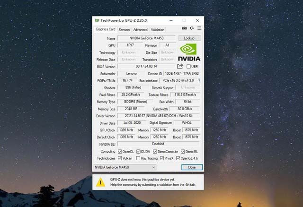Open the hamburger menu icon

pos(199,28)
